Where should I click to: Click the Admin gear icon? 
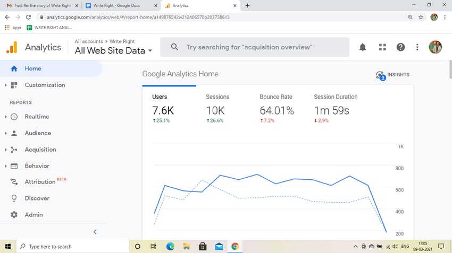pyautogui.click(x=14, y=215)
